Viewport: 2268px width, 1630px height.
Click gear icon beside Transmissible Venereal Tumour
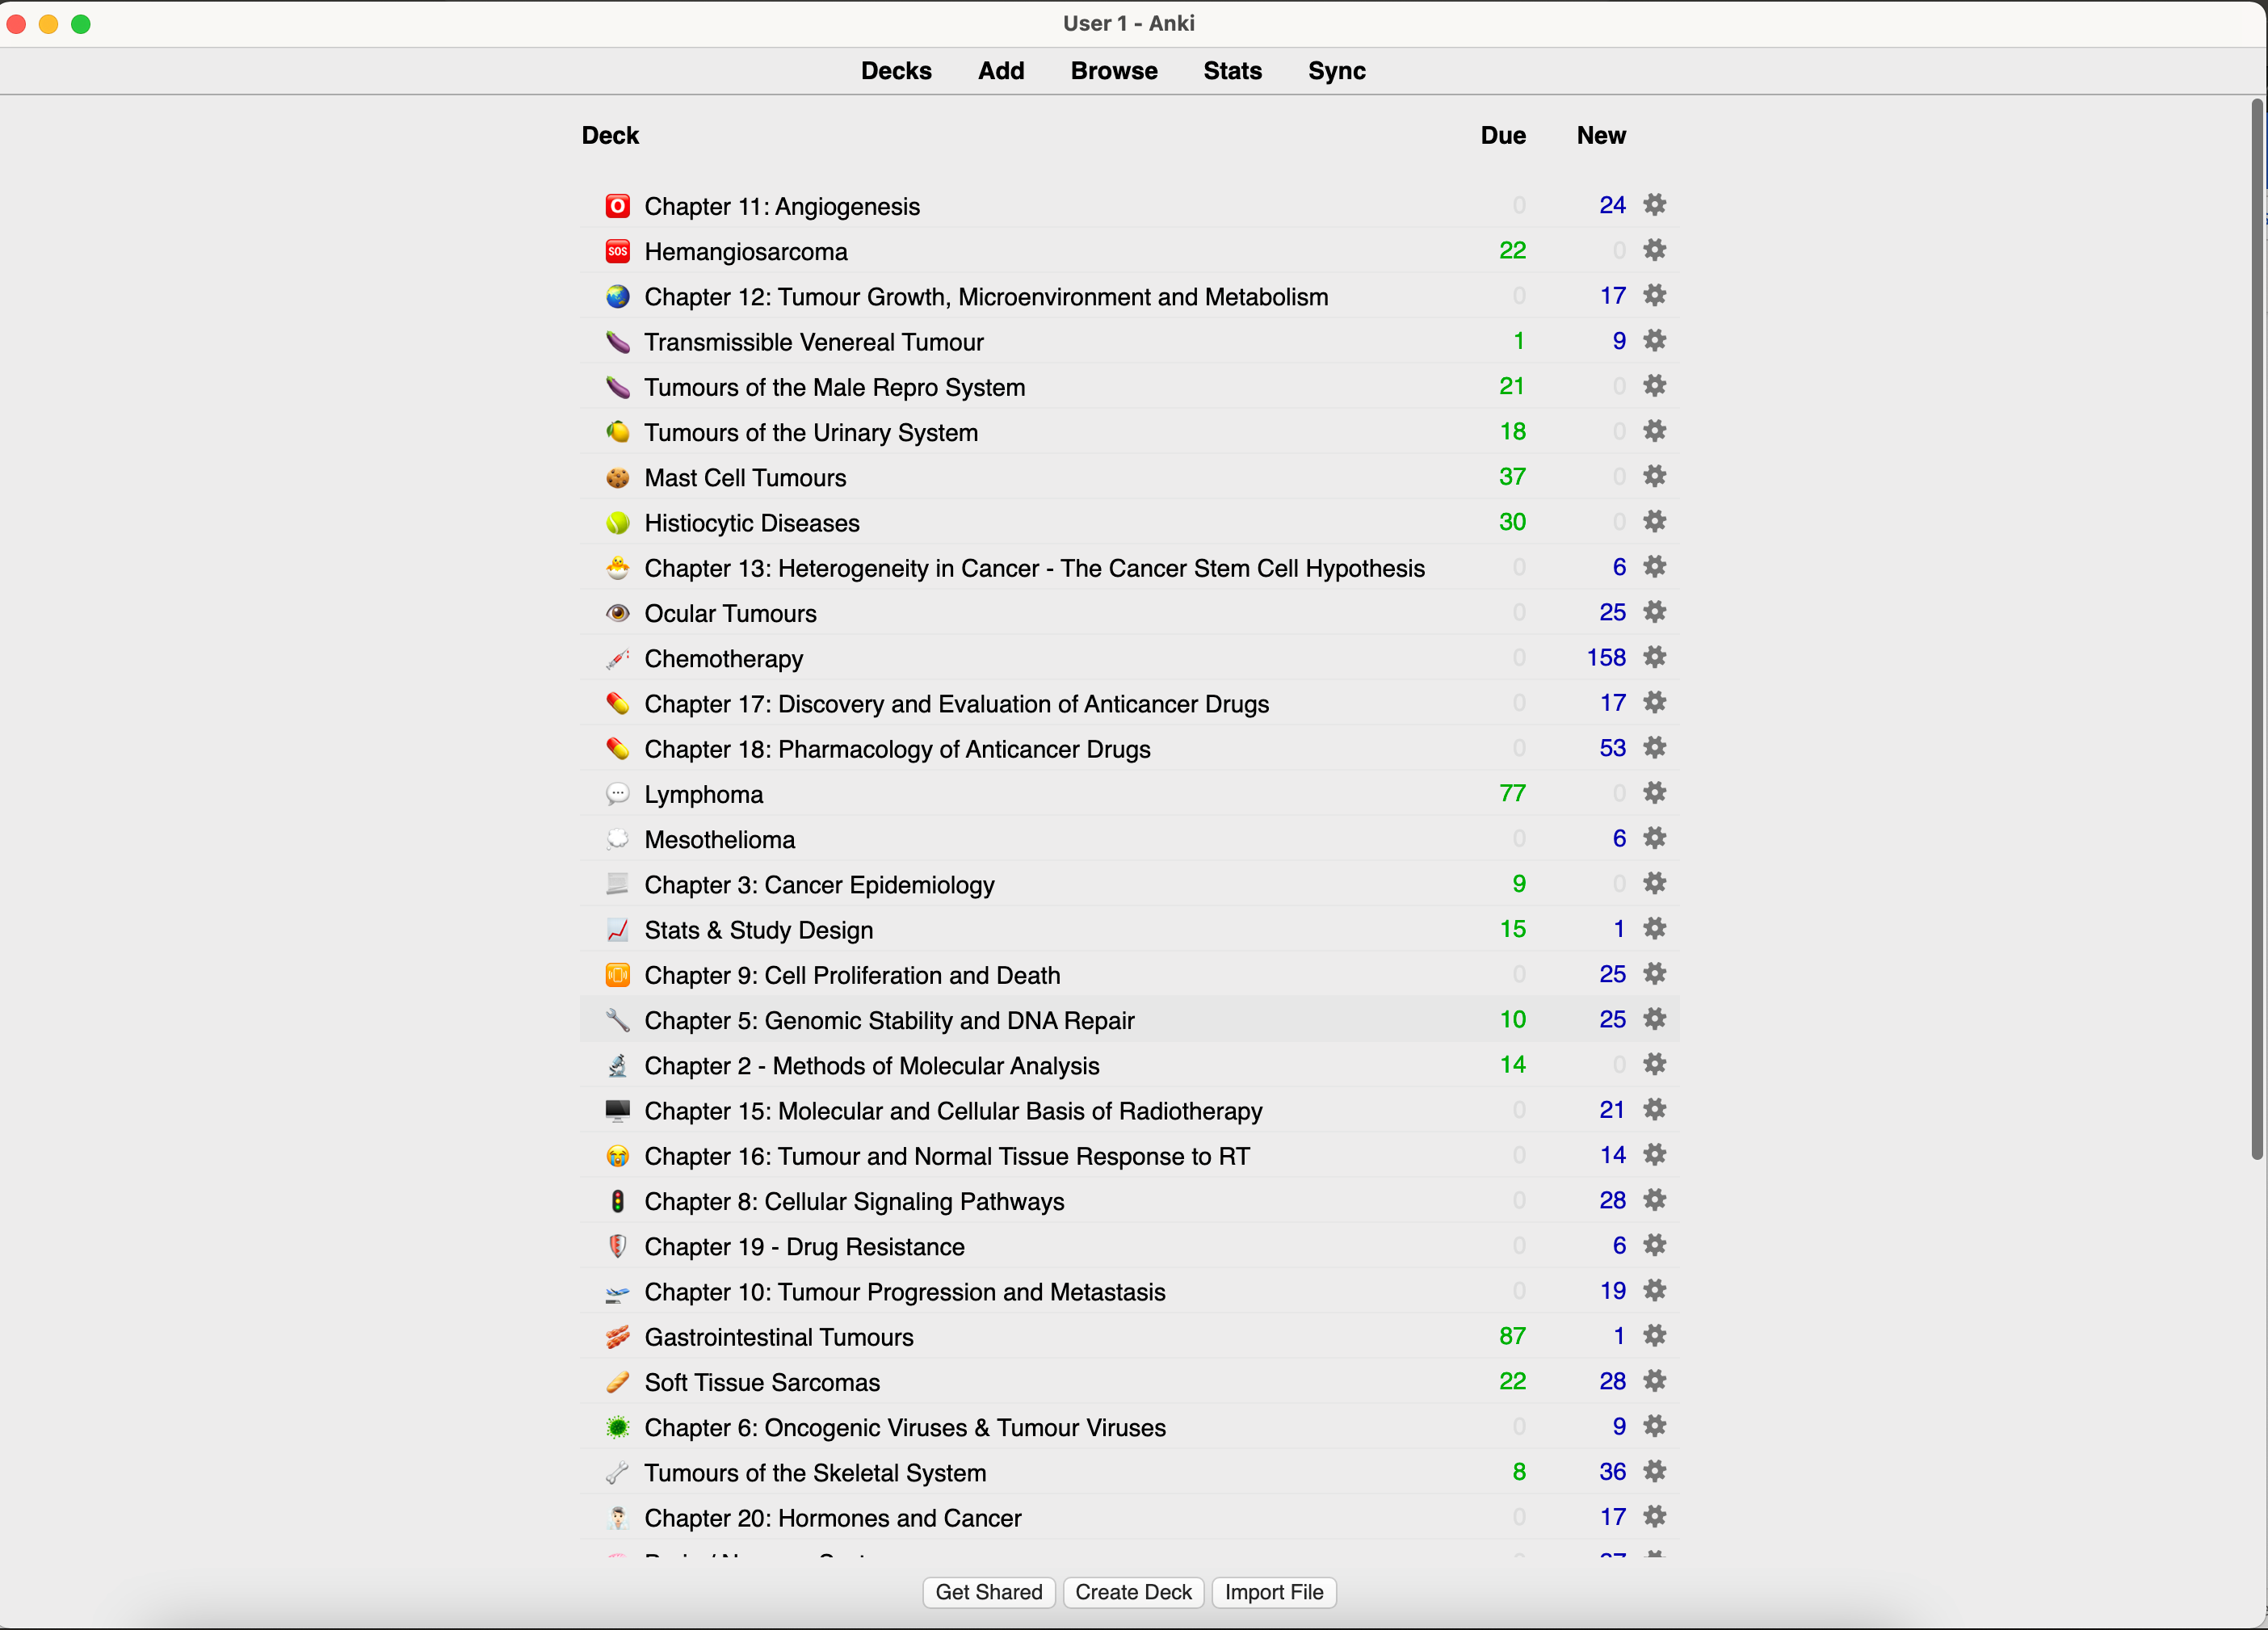click(1655, 341)
